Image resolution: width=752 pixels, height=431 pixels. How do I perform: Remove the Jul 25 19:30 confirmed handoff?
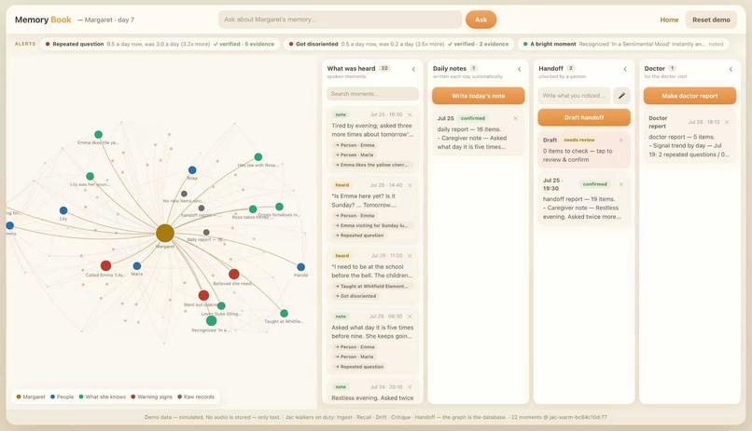click(x=621, y=184)
